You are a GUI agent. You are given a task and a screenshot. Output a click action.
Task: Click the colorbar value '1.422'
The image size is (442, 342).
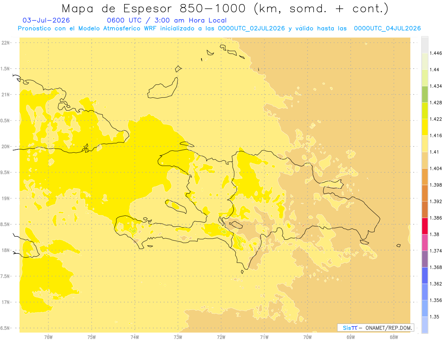(435, 119)
